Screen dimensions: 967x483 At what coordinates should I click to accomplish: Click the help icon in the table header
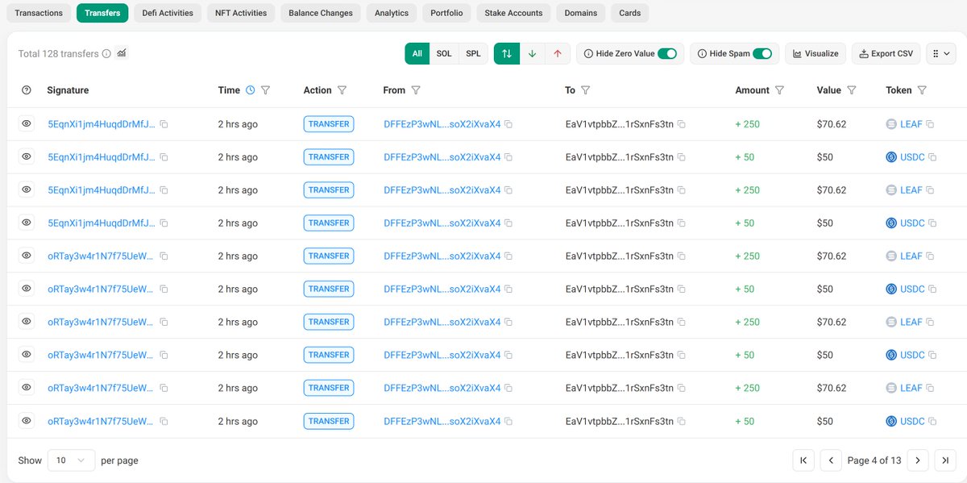(x=26, y=90)
